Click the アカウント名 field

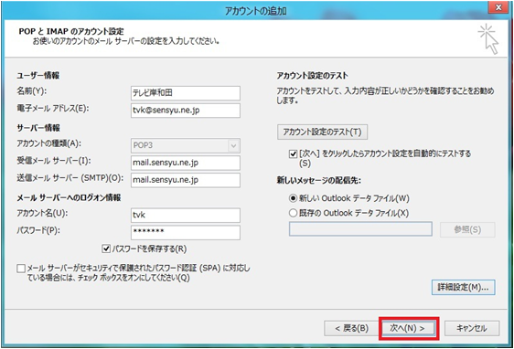186,215
